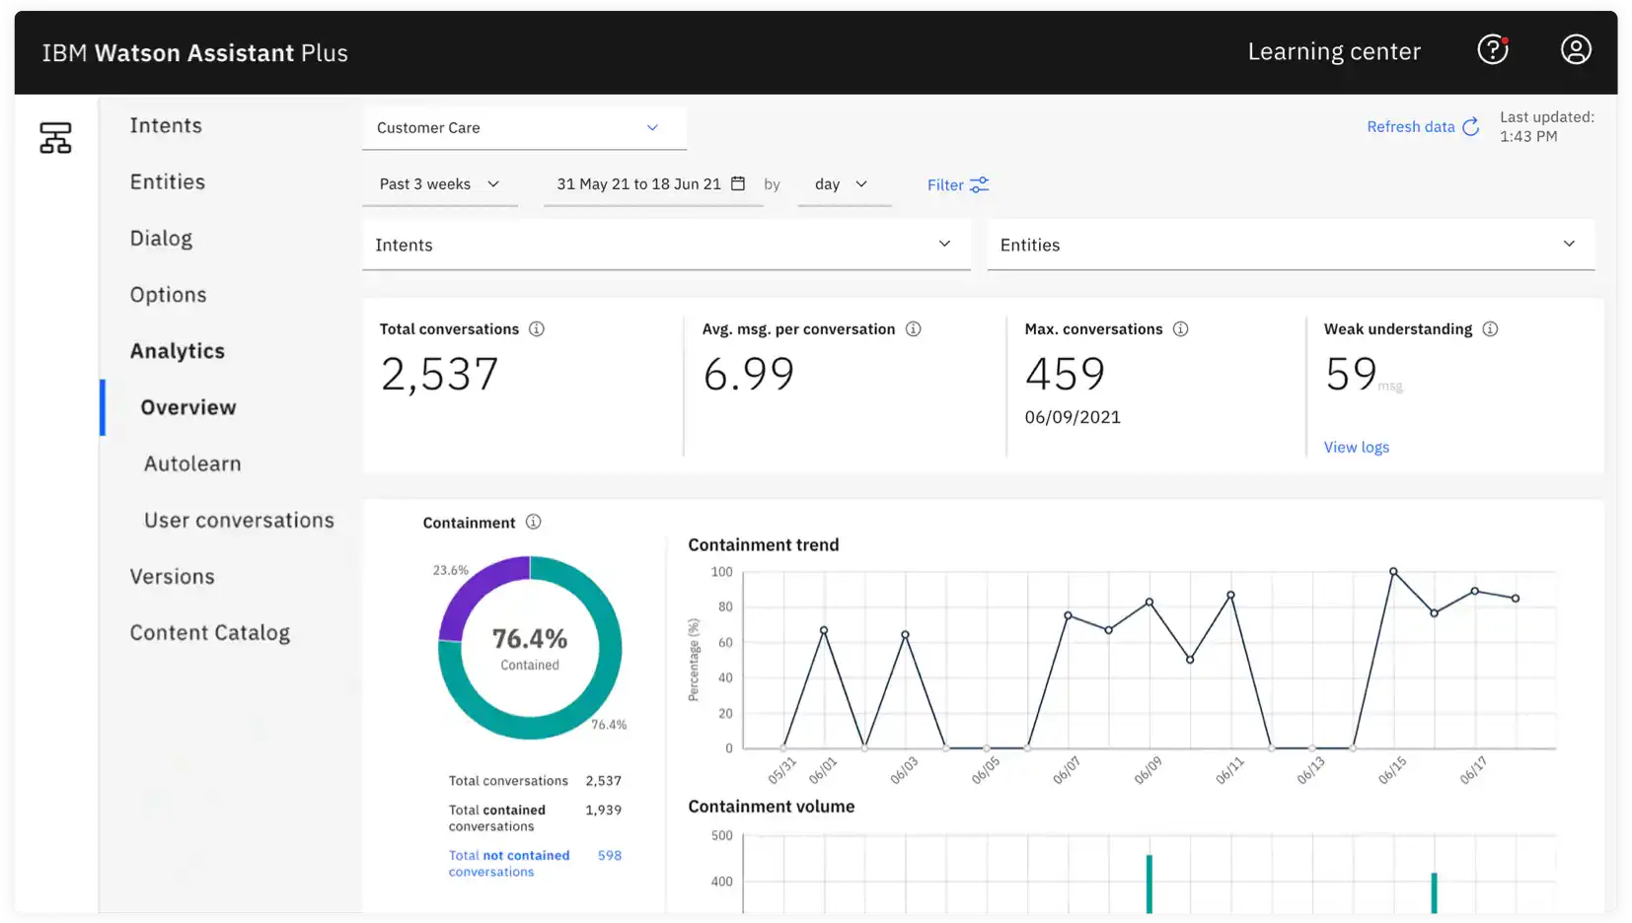The height and width of the screenshot is (923, 1632).
Task: Show info for Weak understanding
Action: tap(1490, 328)
